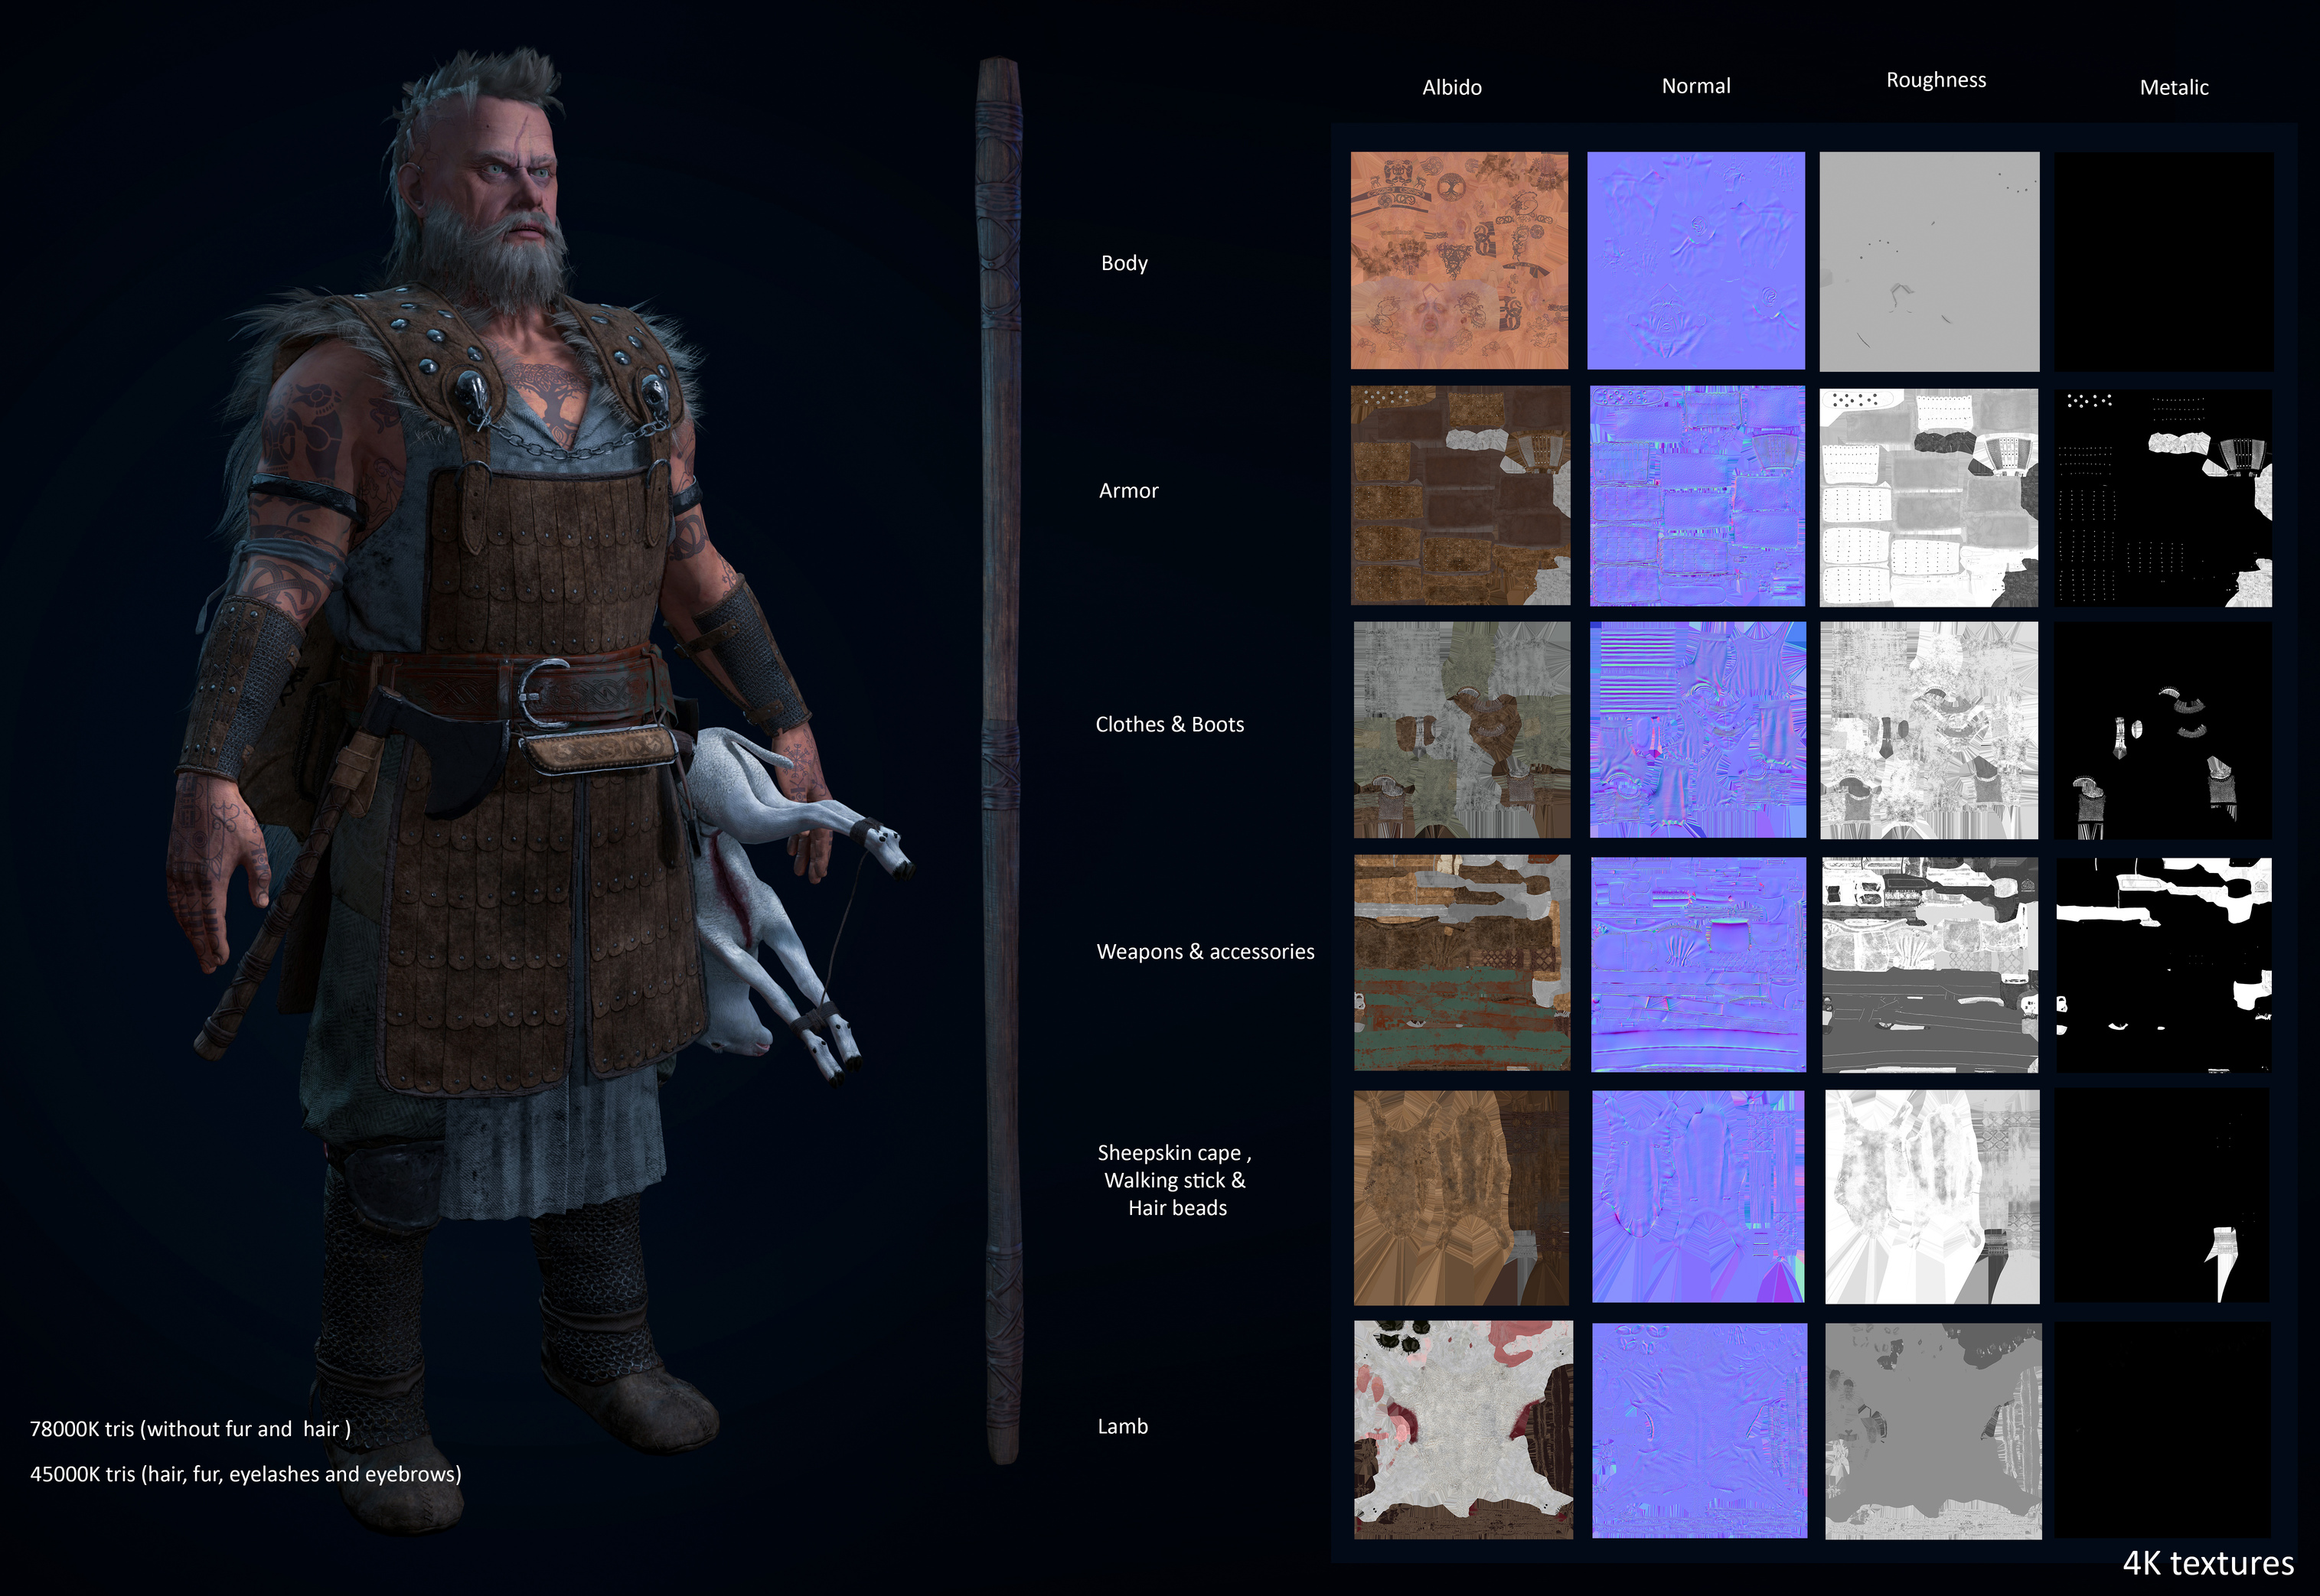Click the Body metallic map thumbnail
The image size is (2320, 1596).
click(2164, 261)
